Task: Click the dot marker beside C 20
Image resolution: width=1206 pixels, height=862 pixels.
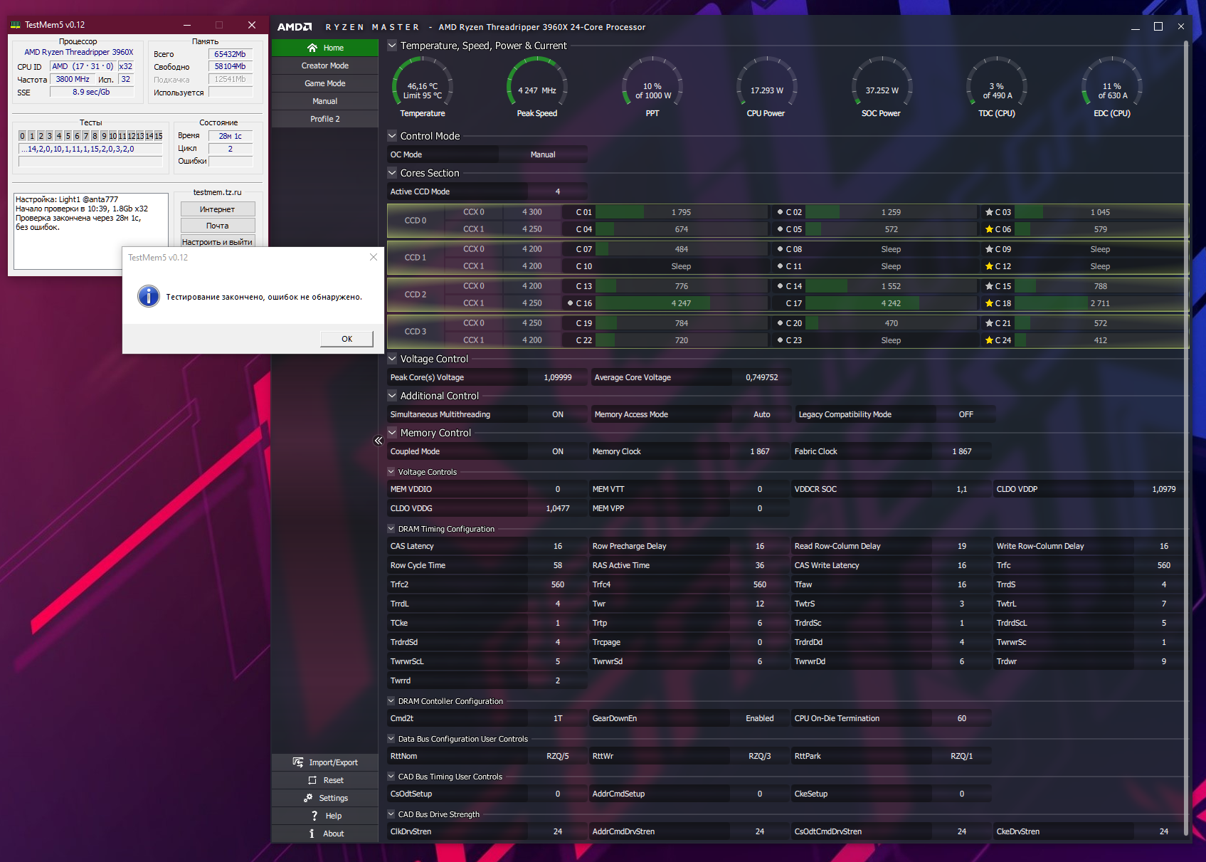Action: tap(780, 323)
